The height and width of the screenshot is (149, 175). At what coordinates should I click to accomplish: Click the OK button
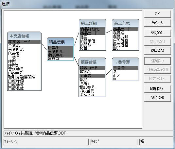(157, 14)
